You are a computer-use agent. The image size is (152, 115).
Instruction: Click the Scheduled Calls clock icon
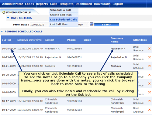pos(4,12)
